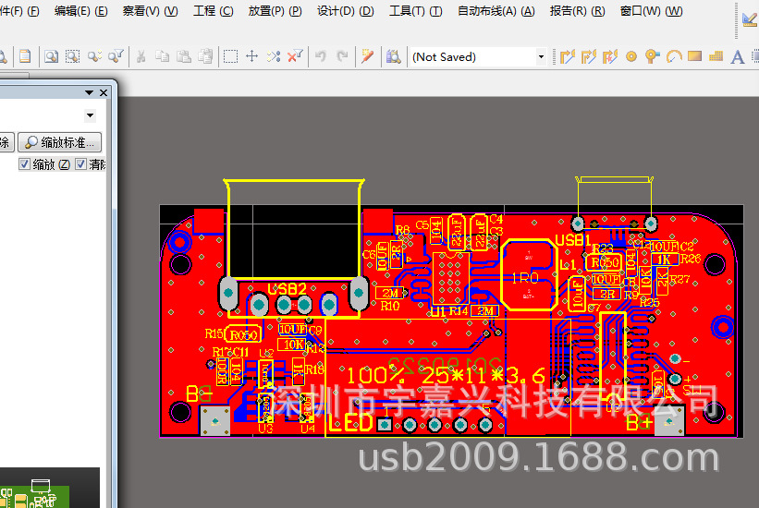The image size is (759, 508).
Task: Click the Zoom Filtered Objects funnel icon
Action: 116,56
